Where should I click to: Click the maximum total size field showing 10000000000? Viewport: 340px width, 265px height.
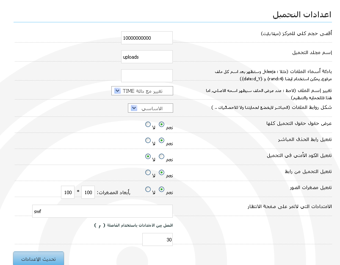tap(147, 38)
